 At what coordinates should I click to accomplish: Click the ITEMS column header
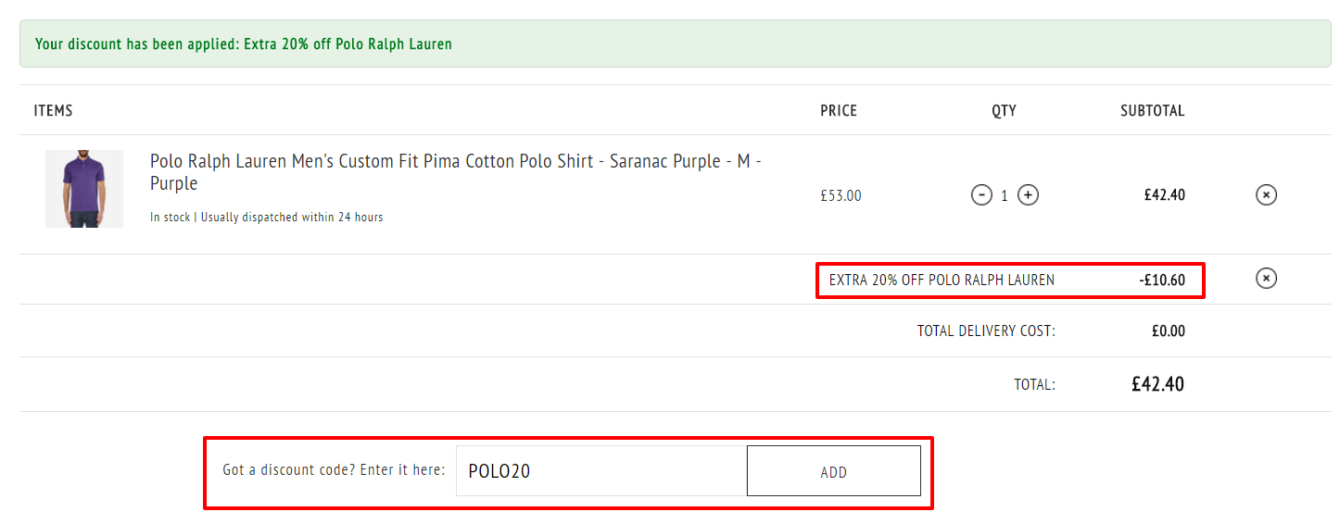tap(53, 110)
